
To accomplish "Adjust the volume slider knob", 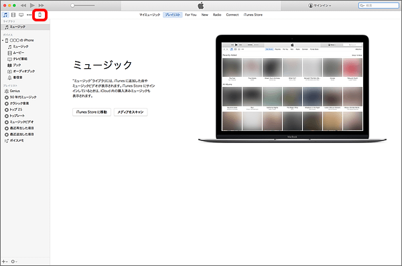I will tap(72, 5).
